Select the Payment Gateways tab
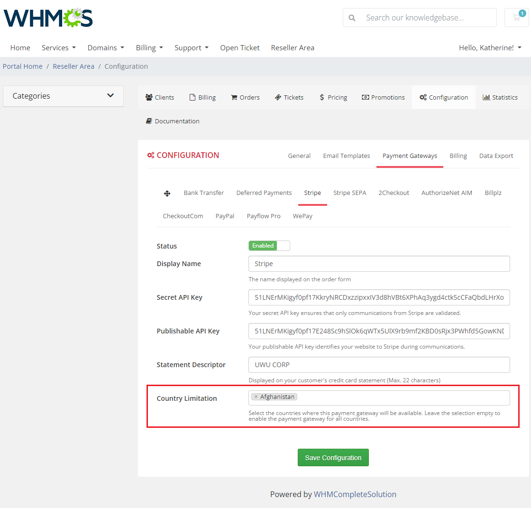Image resolution: width=531 pixels, height=508 pixels. [x=410, y=156]
